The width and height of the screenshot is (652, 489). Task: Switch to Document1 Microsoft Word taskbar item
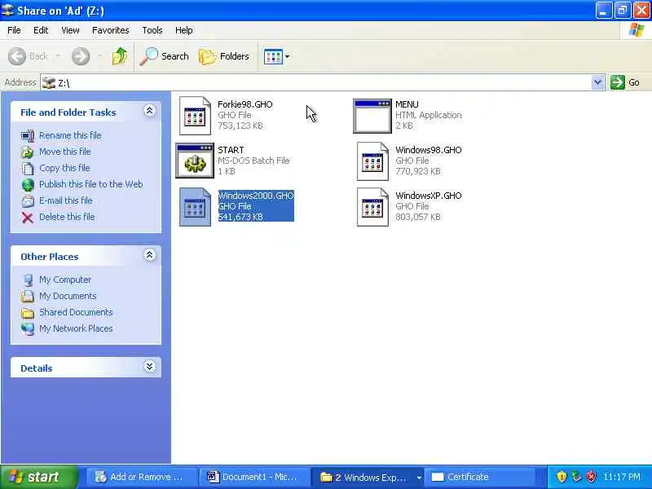pos(254,477)
